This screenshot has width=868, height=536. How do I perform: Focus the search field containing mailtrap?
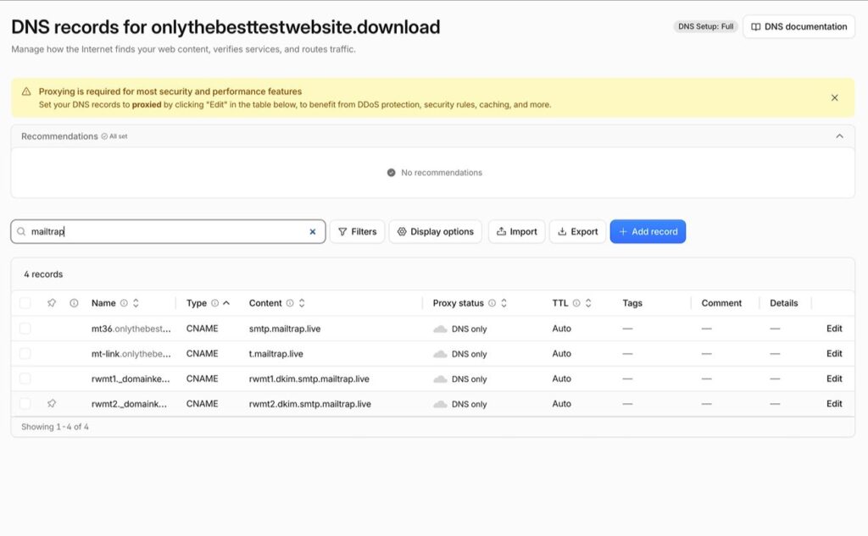[168, 232]
